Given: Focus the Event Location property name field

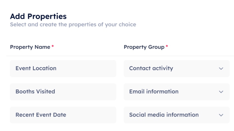Looking at the screenshot, I should pyautogui.click(x=63, y=69).
